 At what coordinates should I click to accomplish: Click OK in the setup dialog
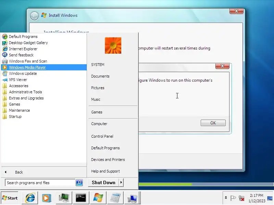pyautogui.click(x=213, y=123)
